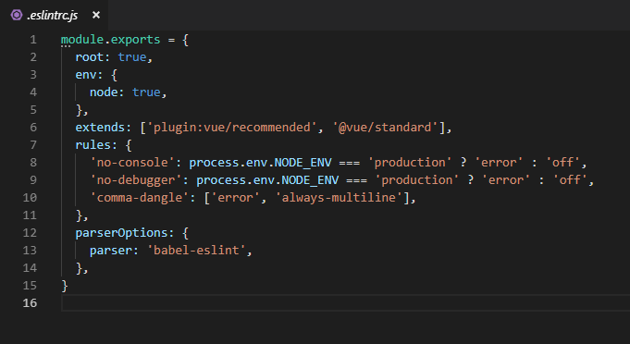Select the .eslintrc.js tab

coord(55,15)
